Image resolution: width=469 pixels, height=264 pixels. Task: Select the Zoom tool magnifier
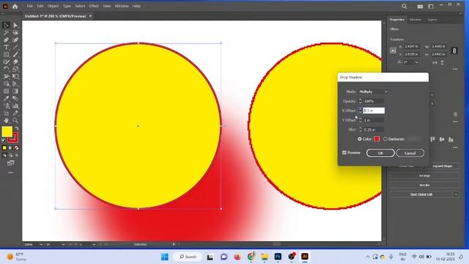click(x=15, y=120)
